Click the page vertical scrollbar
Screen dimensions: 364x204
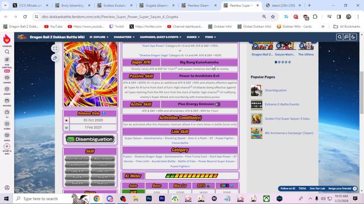tap(362, 92)
